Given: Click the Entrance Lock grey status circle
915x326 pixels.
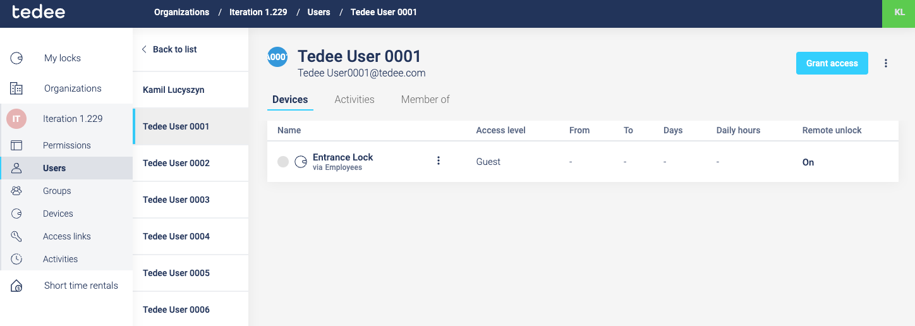Looking at the screenshot, I should tap(283, 162).
